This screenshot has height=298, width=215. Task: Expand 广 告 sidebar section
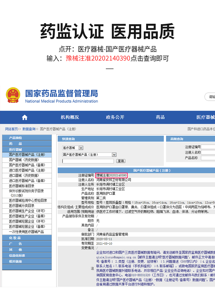(27, 244)
